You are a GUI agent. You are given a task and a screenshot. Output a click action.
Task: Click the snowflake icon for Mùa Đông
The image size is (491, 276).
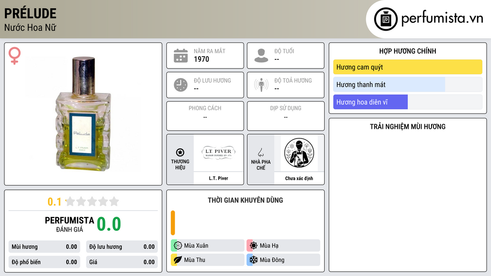[x=254, y=260]
